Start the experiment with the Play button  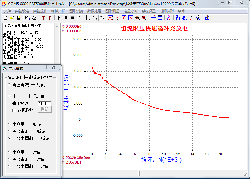click(59, 18)
